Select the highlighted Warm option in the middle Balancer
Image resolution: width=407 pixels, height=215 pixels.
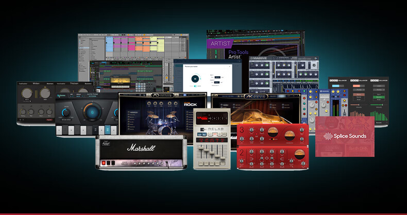tap(358, 94)
